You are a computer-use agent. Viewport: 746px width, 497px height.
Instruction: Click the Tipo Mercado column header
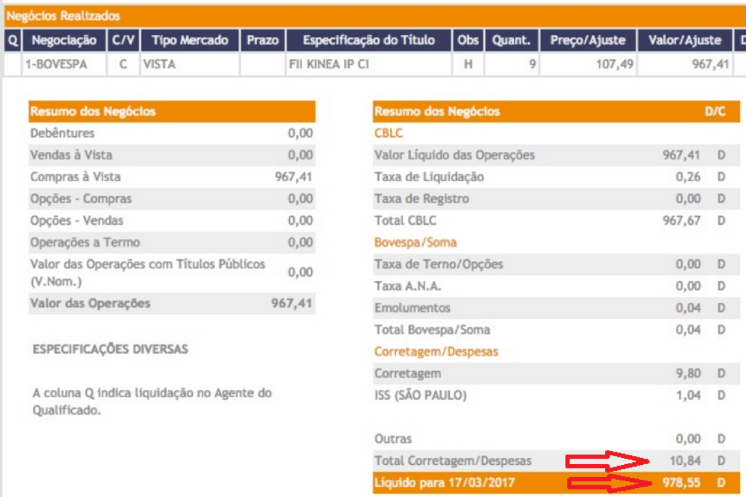[x=189, y=40]
